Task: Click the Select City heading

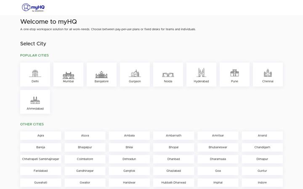Action: point(33,44)
